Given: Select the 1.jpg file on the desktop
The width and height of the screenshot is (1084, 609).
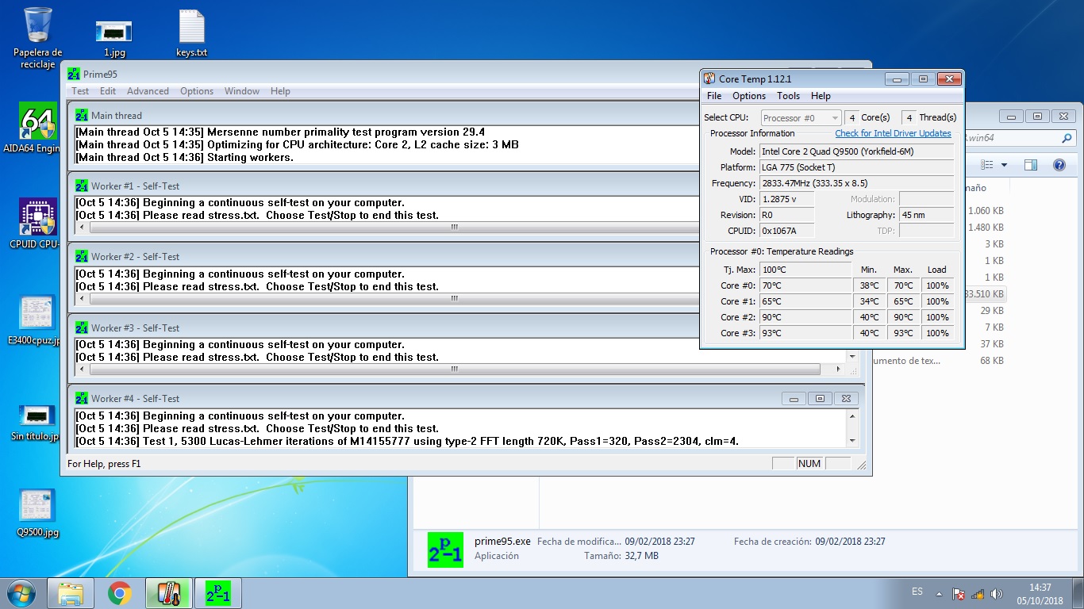Looking at the screenshot, I should point(113,37).
